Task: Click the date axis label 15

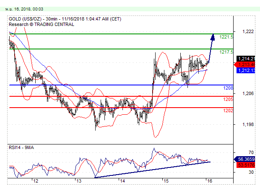Action: [166, 181]
